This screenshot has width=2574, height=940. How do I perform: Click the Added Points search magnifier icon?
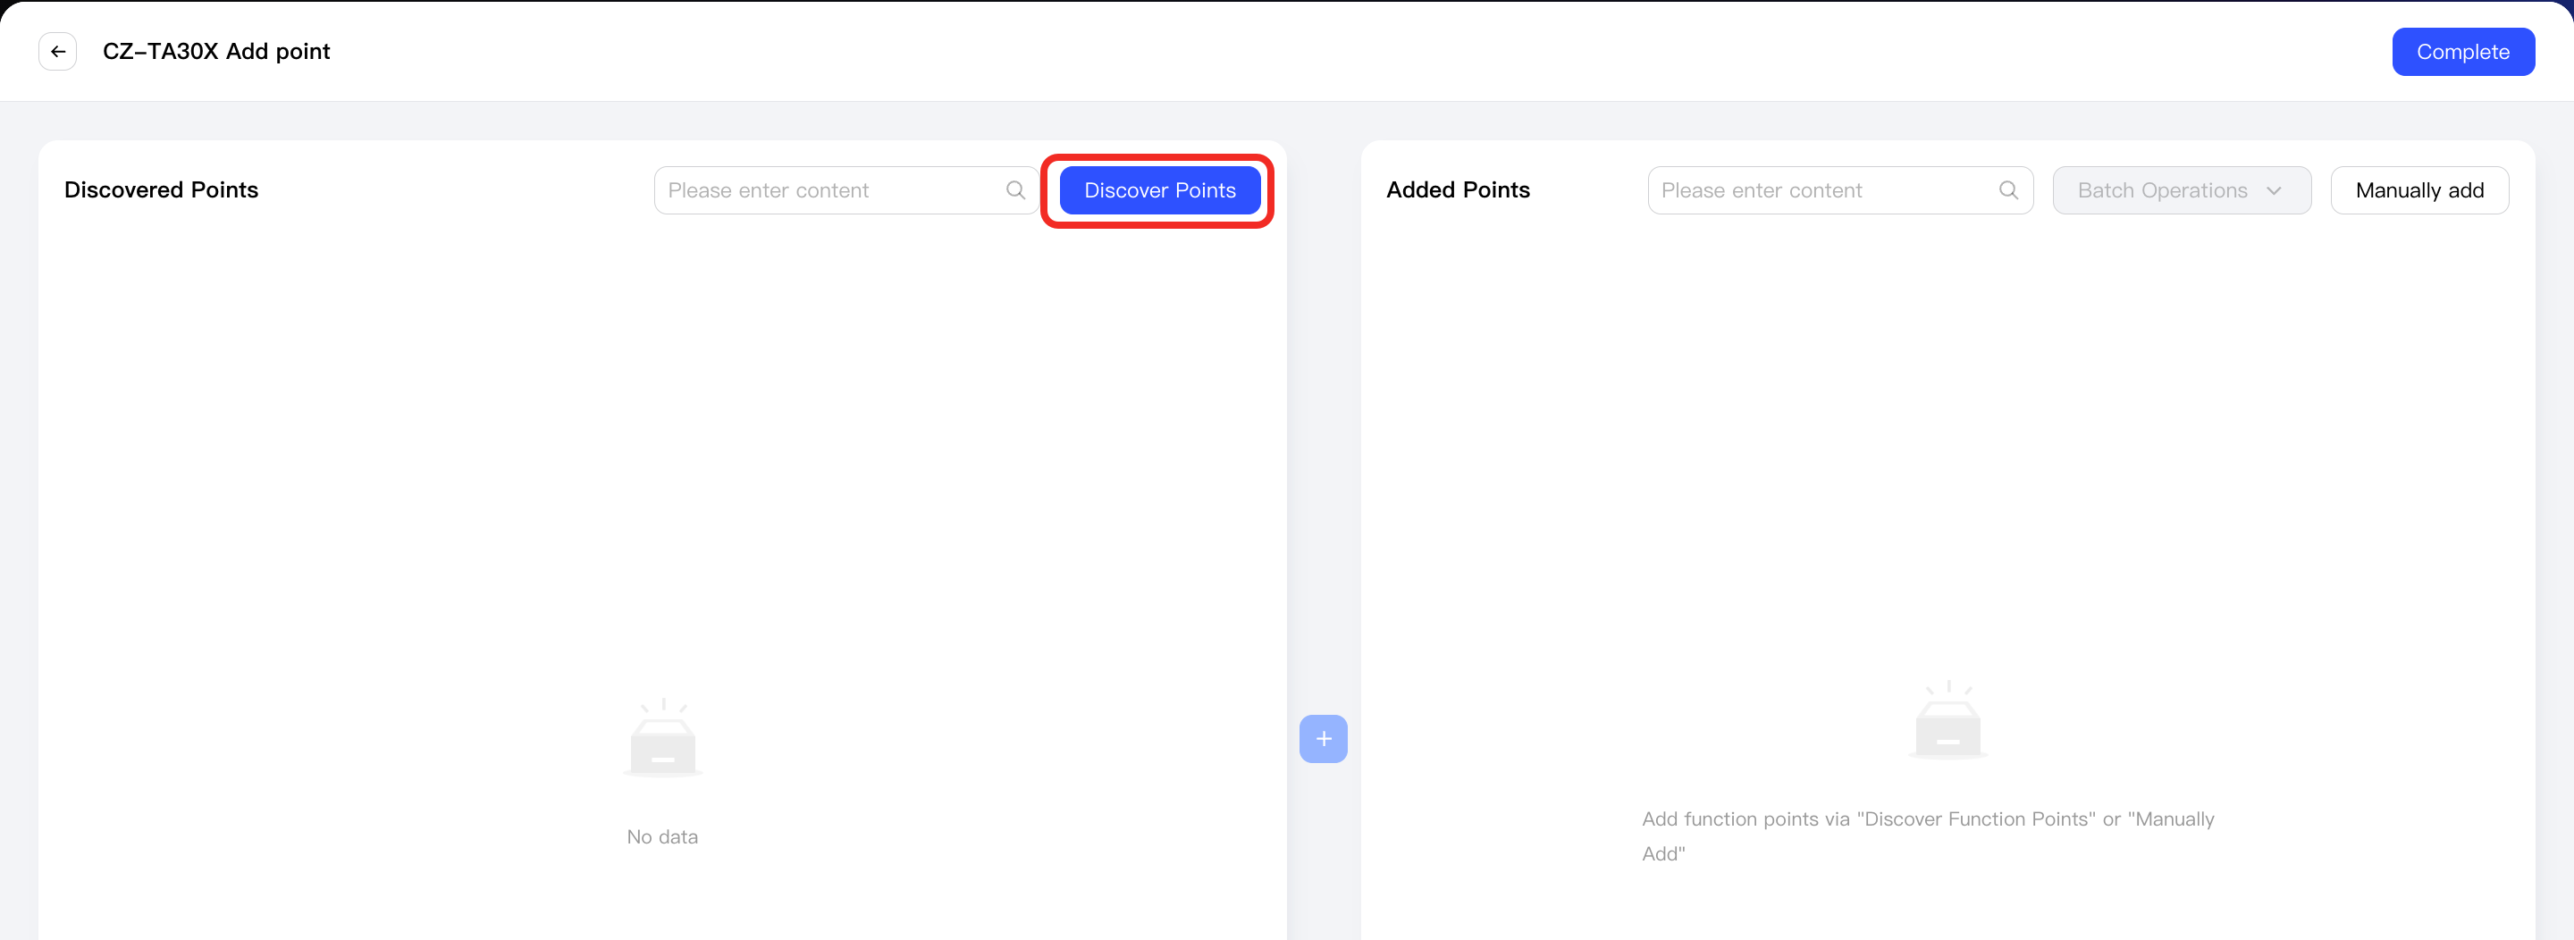2008,189
